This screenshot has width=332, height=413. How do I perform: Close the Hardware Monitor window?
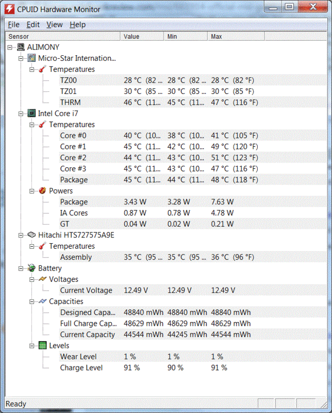coord(313,7)
